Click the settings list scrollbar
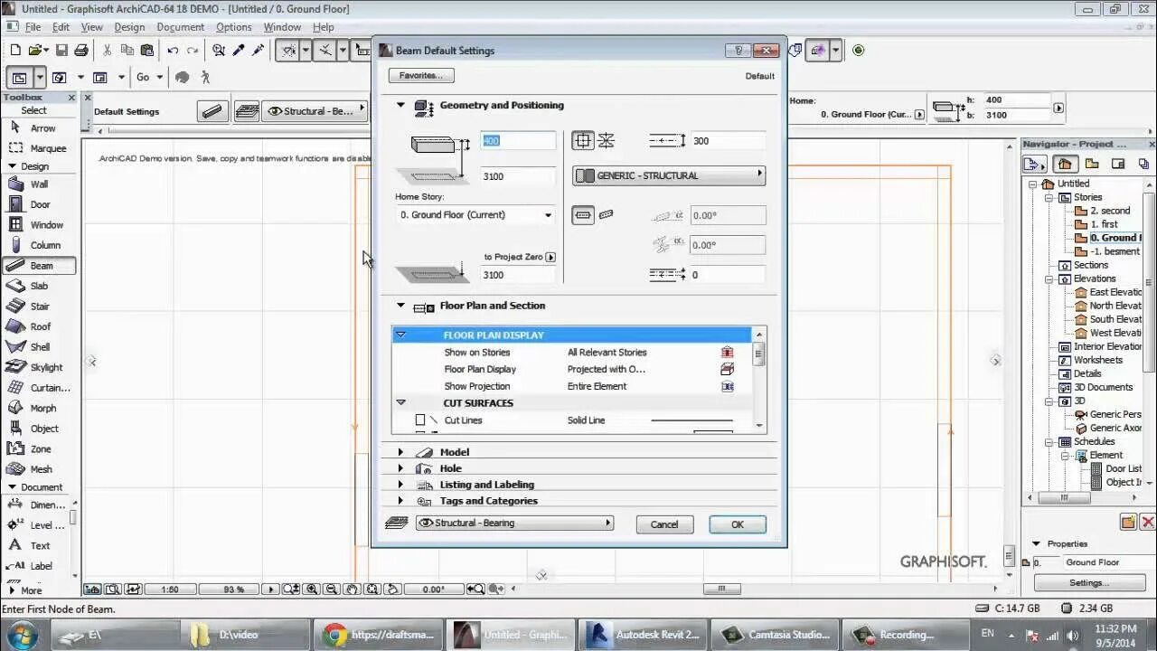1157x651 pixels. tap(759, 380)
